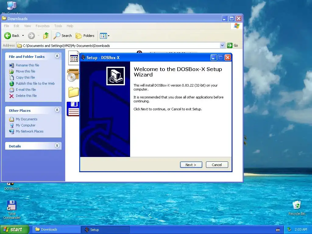Expand the Details panel

57,146
